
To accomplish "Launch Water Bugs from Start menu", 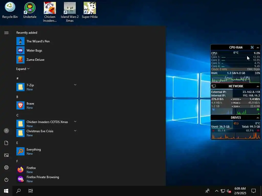I will point(47,51).
